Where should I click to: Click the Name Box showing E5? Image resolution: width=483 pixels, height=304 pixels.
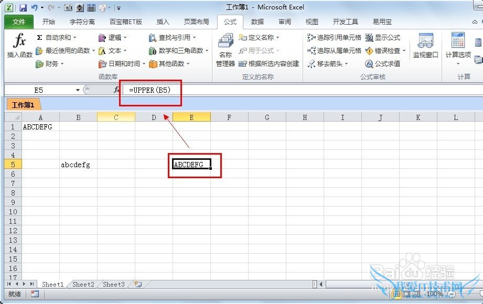(38, 90)
